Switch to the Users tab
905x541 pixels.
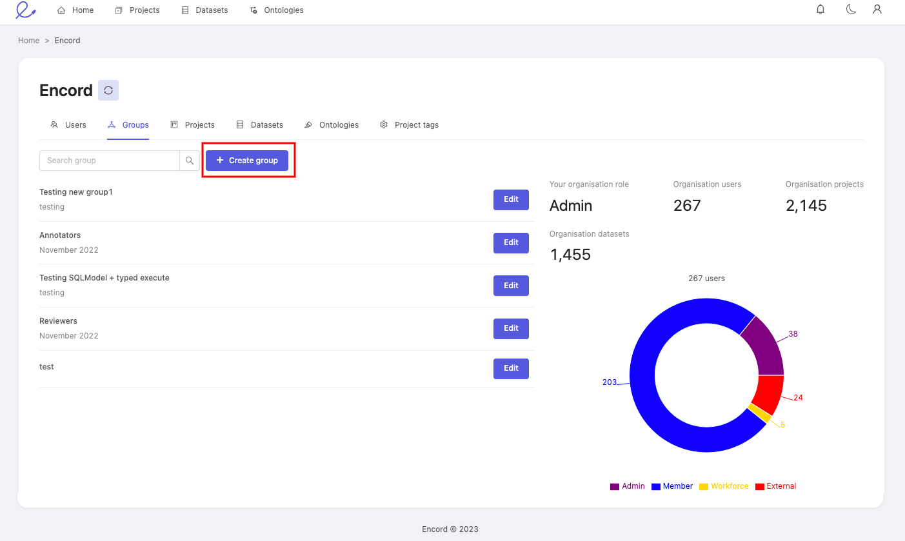click(68, 124)
